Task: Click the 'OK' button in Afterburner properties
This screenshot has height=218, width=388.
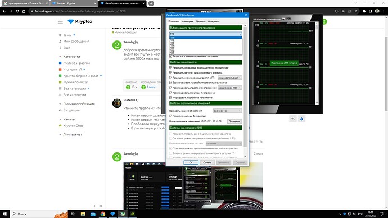Action: [x=191, y=162]
